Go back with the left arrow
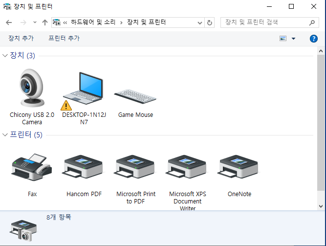Image resolution: width=326 pixels, height=246 pixels. coord(9,22)
